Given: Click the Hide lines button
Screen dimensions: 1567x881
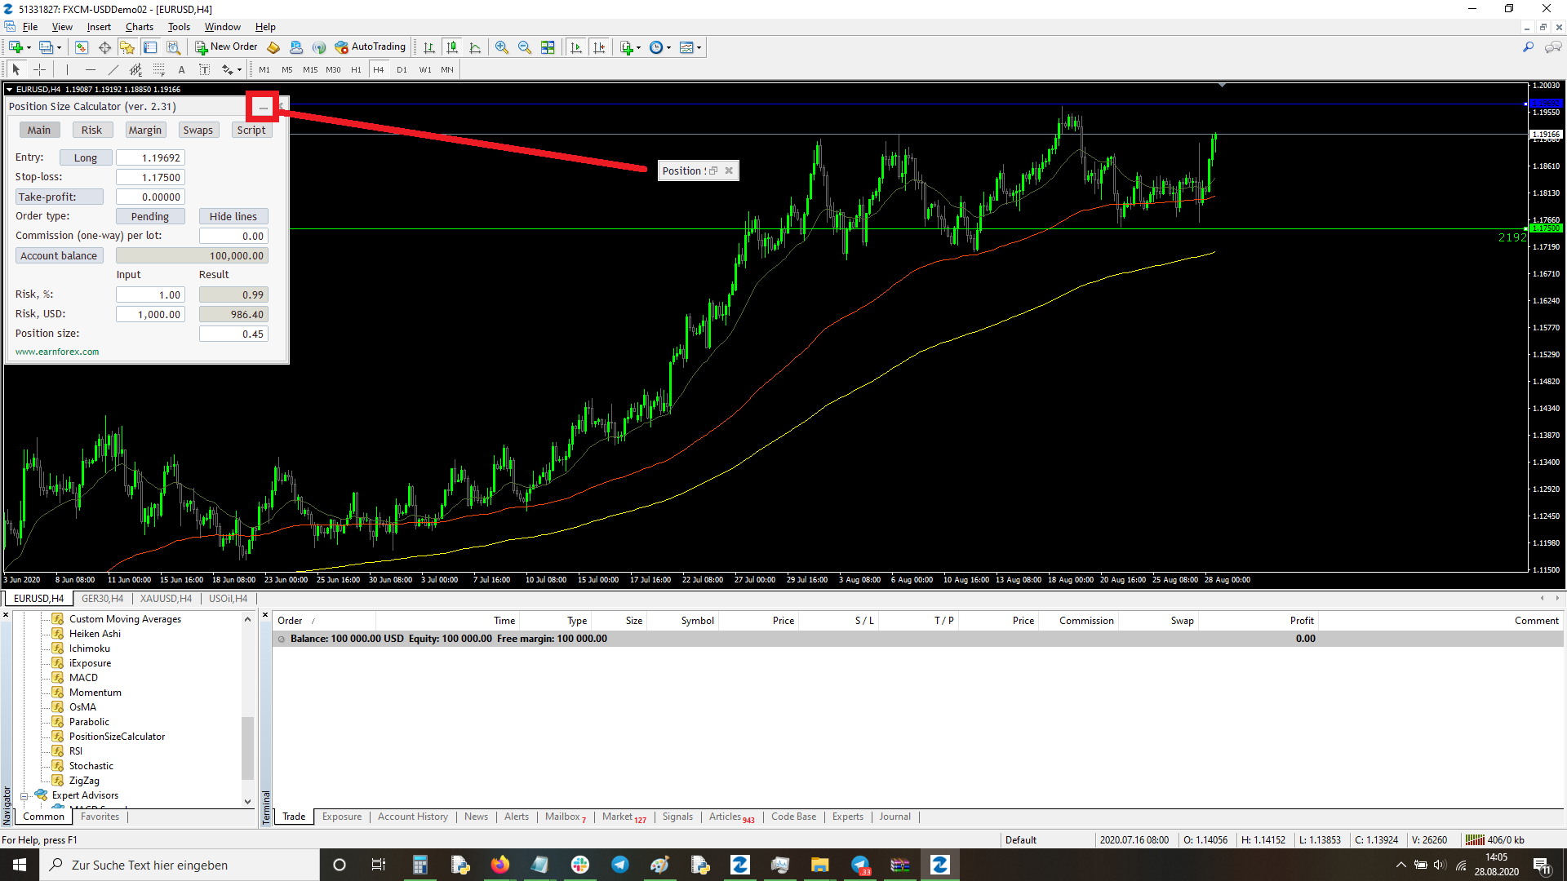Looking at the screenshot, I should 233,216.
